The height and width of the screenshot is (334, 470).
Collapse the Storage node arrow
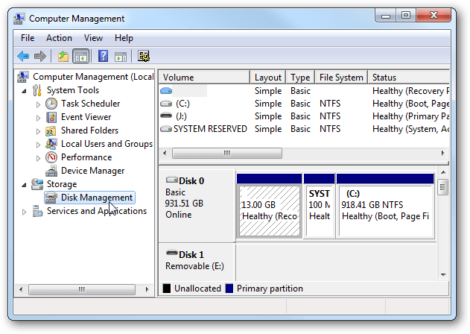click(25, 184)
